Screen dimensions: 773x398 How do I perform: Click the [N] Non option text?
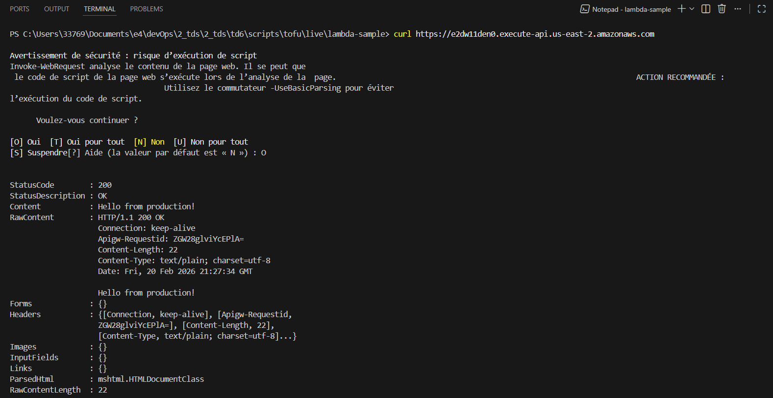(x=150, y=142)
